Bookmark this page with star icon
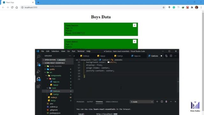This screenshot has width=204, height=115. 164,7
